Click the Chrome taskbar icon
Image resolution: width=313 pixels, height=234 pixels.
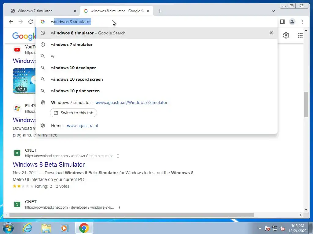(x=84, y=228)
